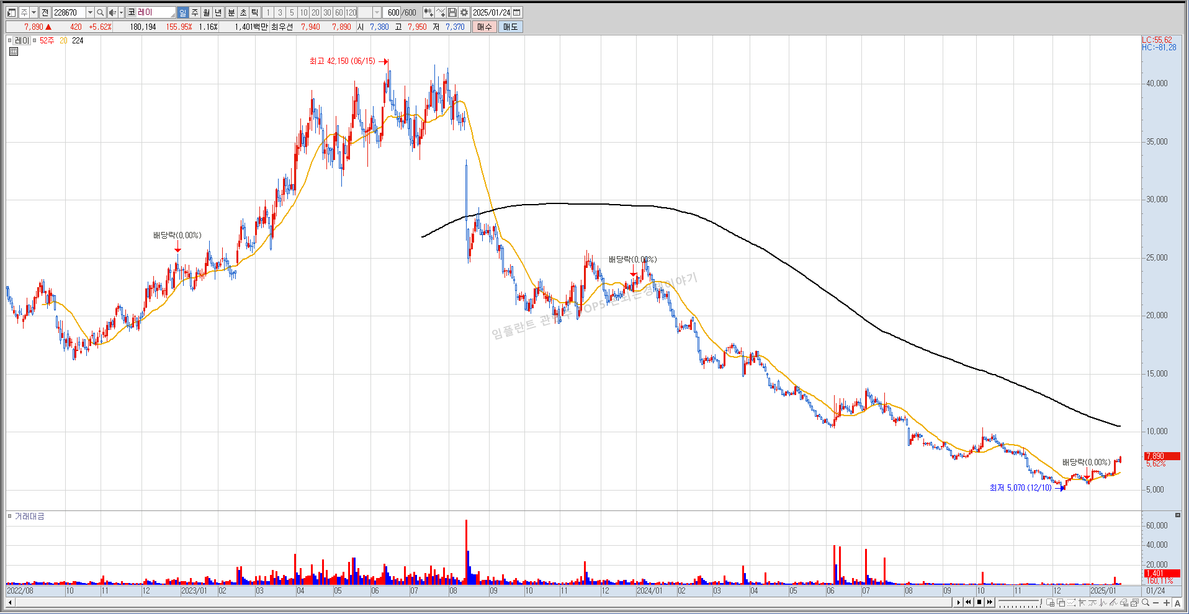The width and height of the screenshot is (1189, 614).
Task: Click the playback speed slider at bottom
Action: (x=1020, y=602)
